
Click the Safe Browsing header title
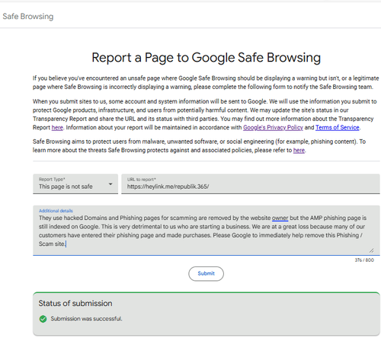pyautogui.click(x=28, y=17)
